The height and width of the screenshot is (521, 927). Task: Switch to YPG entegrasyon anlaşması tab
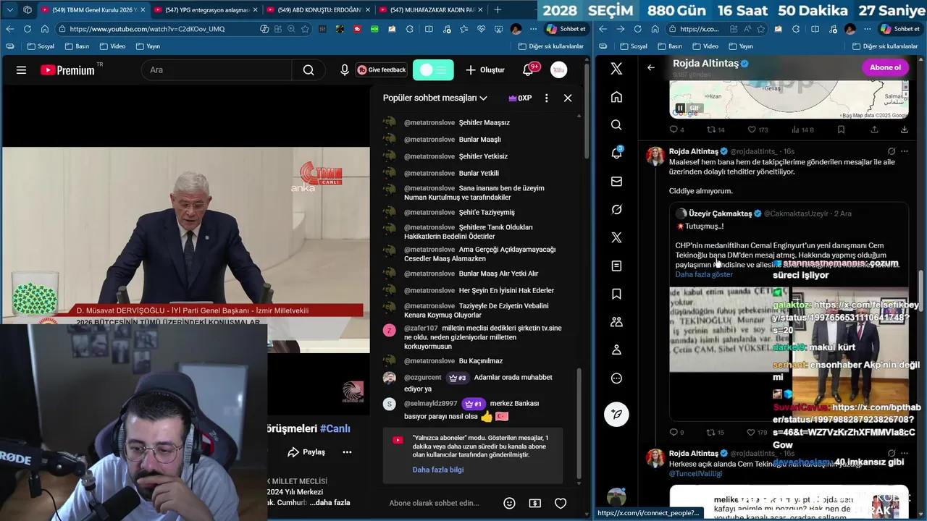coord(206,10)
